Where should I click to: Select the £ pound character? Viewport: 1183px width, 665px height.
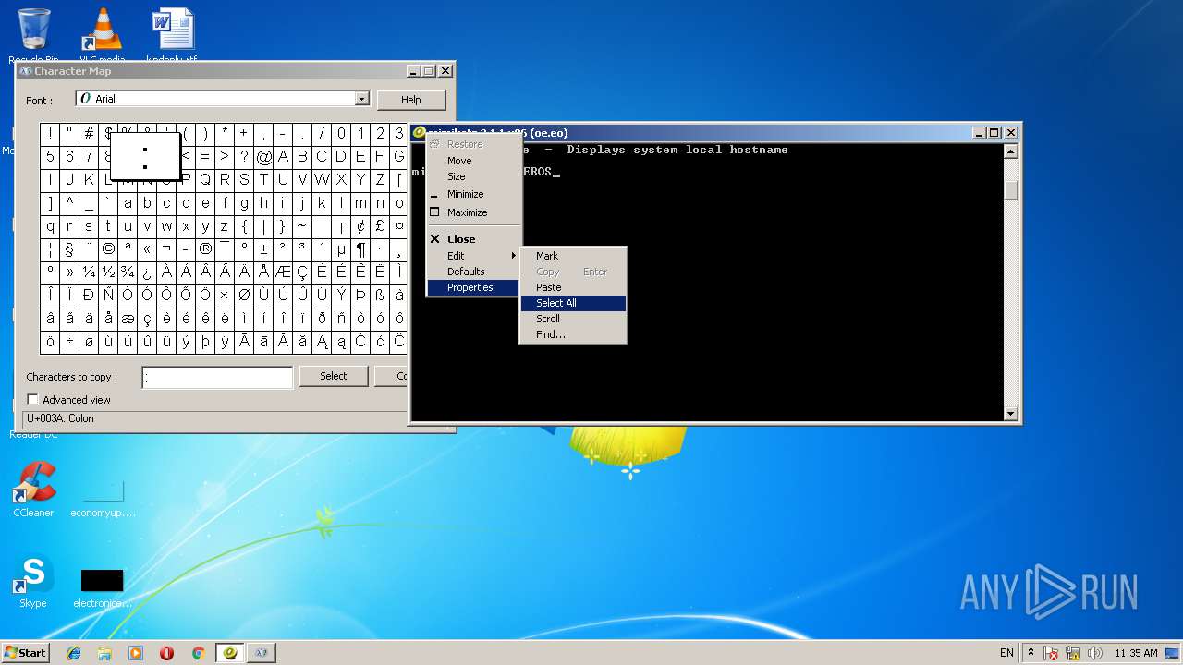[380, 226]
